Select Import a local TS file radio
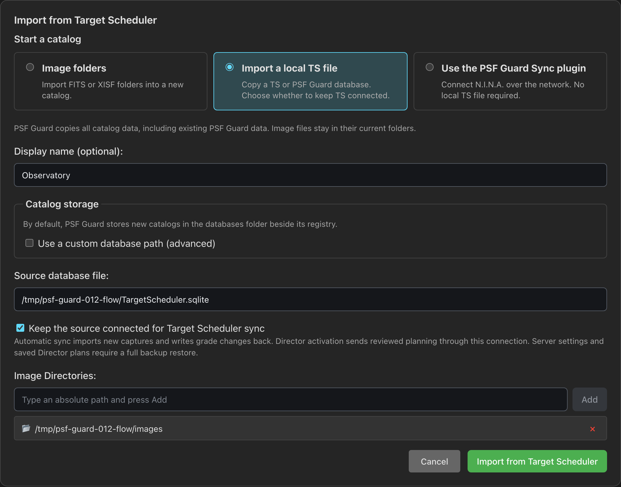 click(230, 67)
